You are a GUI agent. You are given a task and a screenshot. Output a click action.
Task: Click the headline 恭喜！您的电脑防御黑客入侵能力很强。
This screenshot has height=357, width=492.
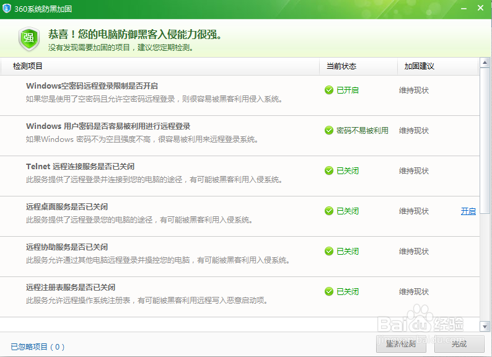point(135,34)
